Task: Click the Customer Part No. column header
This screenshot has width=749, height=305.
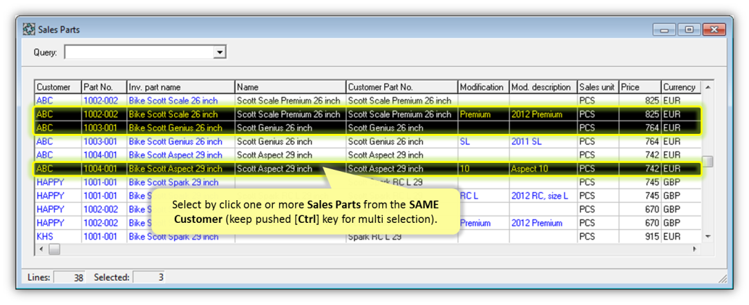Action: coord(401,88)
